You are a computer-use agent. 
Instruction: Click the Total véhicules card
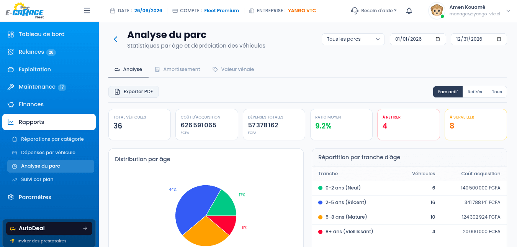coord(139,125)
